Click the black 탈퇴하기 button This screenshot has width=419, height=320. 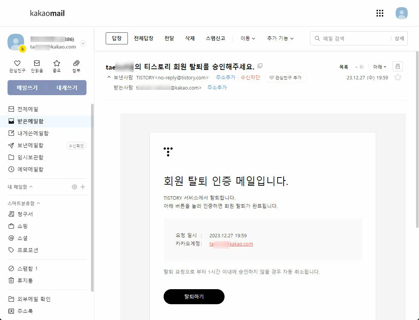[x=194, y=297]
